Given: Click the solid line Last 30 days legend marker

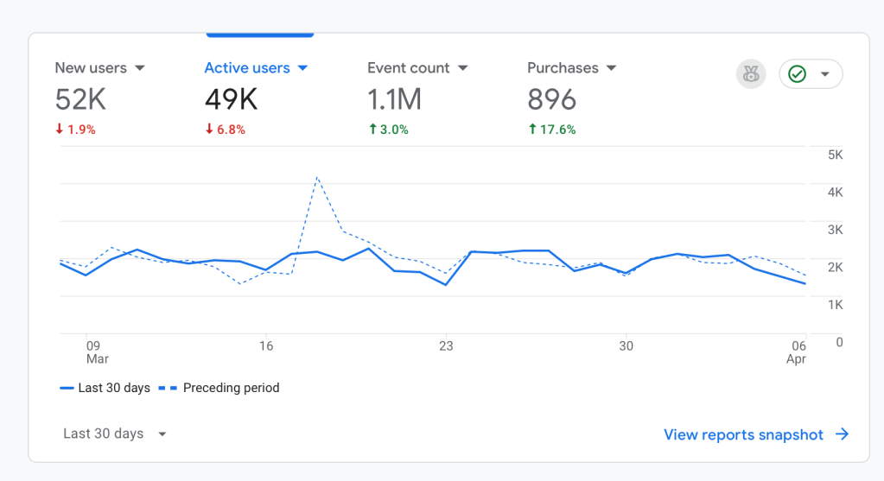Looking at the screenshot, I should tap(66, 389).
